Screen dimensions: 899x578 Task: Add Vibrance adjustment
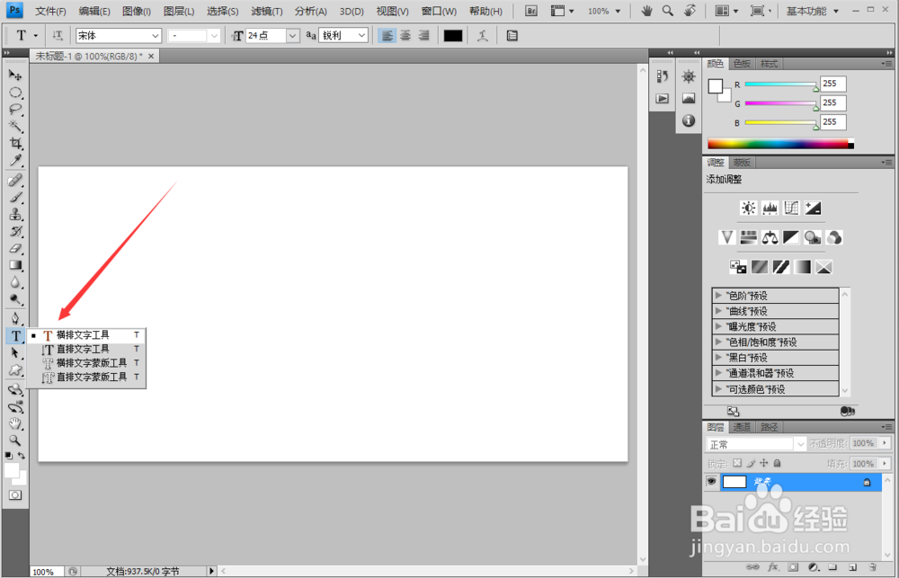pos(727,236)
